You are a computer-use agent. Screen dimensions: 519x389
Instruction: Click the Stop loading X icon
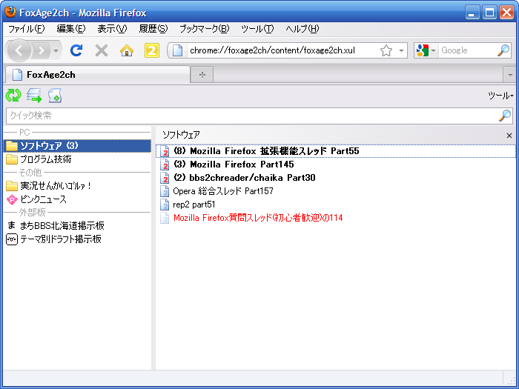coord(102,50)
